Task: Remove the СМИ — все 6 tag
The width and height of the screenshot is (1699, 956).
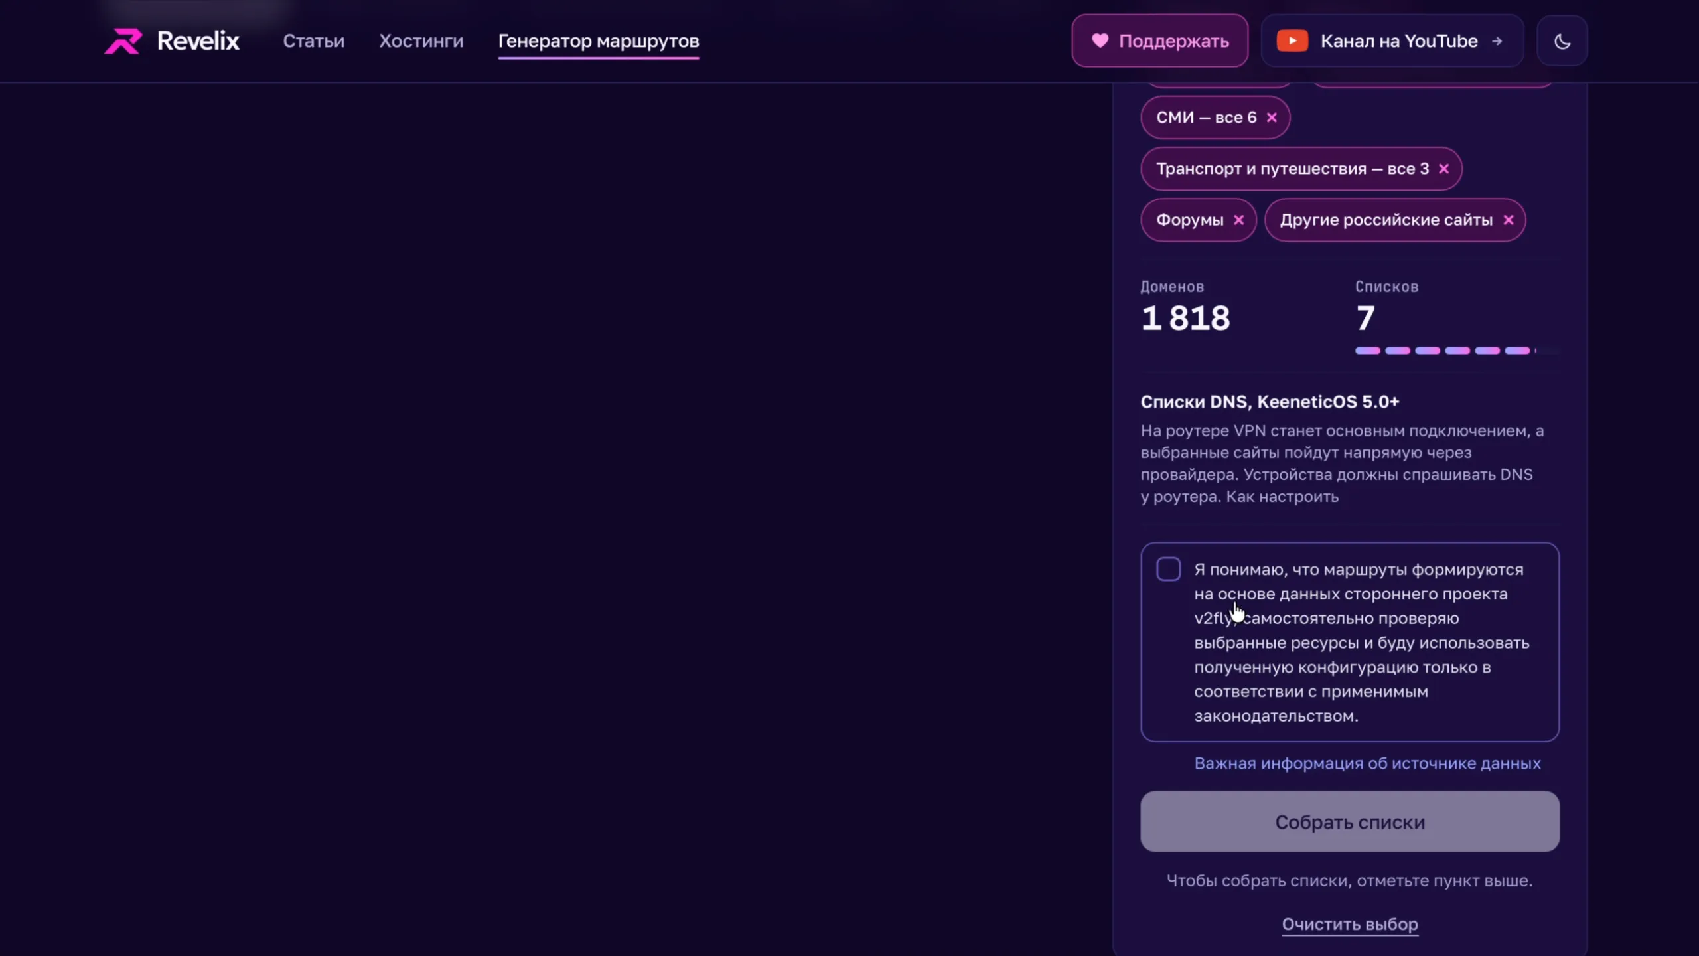Action: [1272, 118]
